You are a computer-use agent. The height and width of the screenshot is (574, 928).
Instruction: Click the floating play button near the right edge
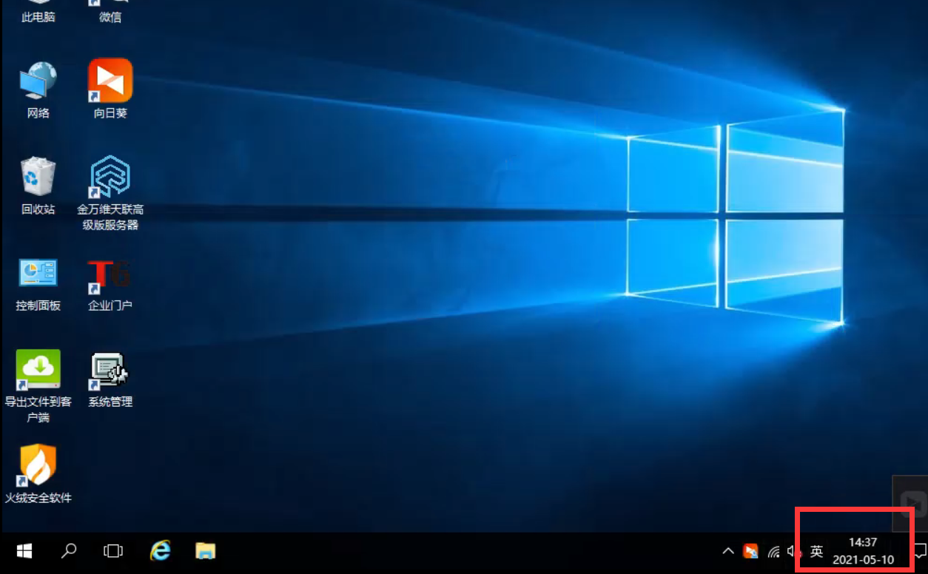point(914,503)
